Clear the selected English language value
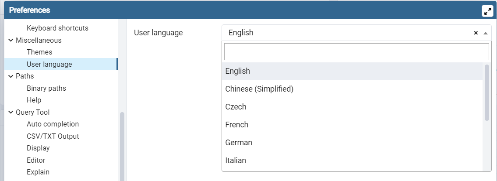The width and height of the screenshot is (497, 181). [476, 33]
